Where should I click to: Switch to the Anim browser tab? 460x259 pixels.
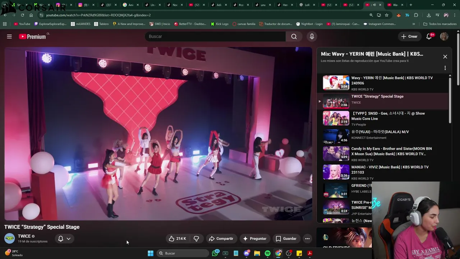point(130,5)
